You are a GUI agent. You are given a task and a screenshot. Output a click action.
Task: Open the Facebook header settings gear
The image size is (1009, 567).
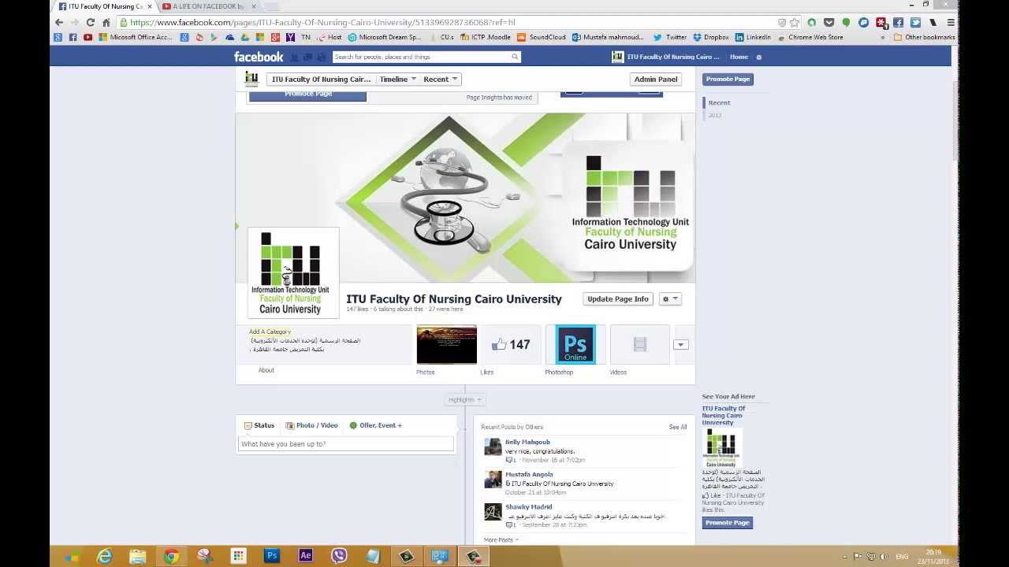click(x=759, y=57)
